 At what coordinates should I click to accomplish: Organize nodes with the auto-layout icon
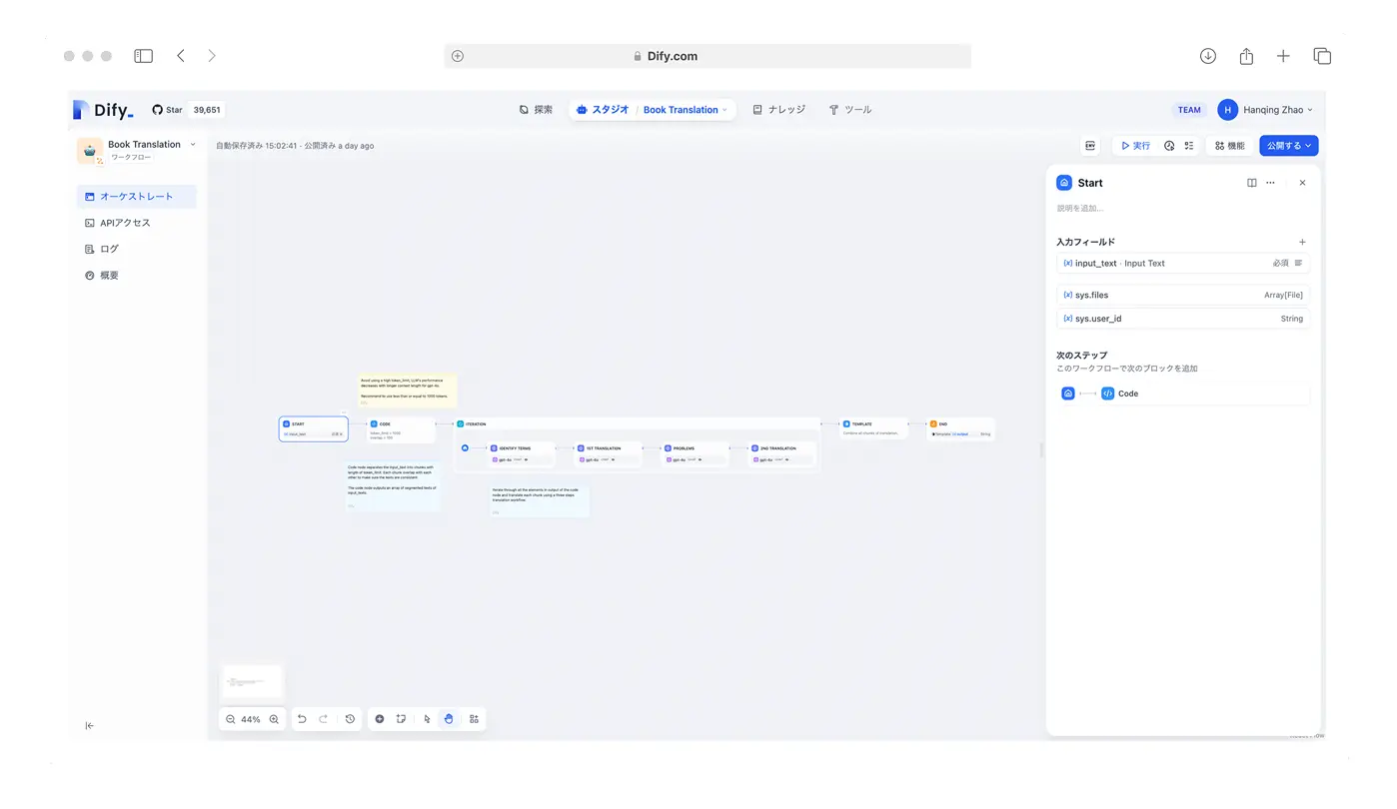click(474, 719)
